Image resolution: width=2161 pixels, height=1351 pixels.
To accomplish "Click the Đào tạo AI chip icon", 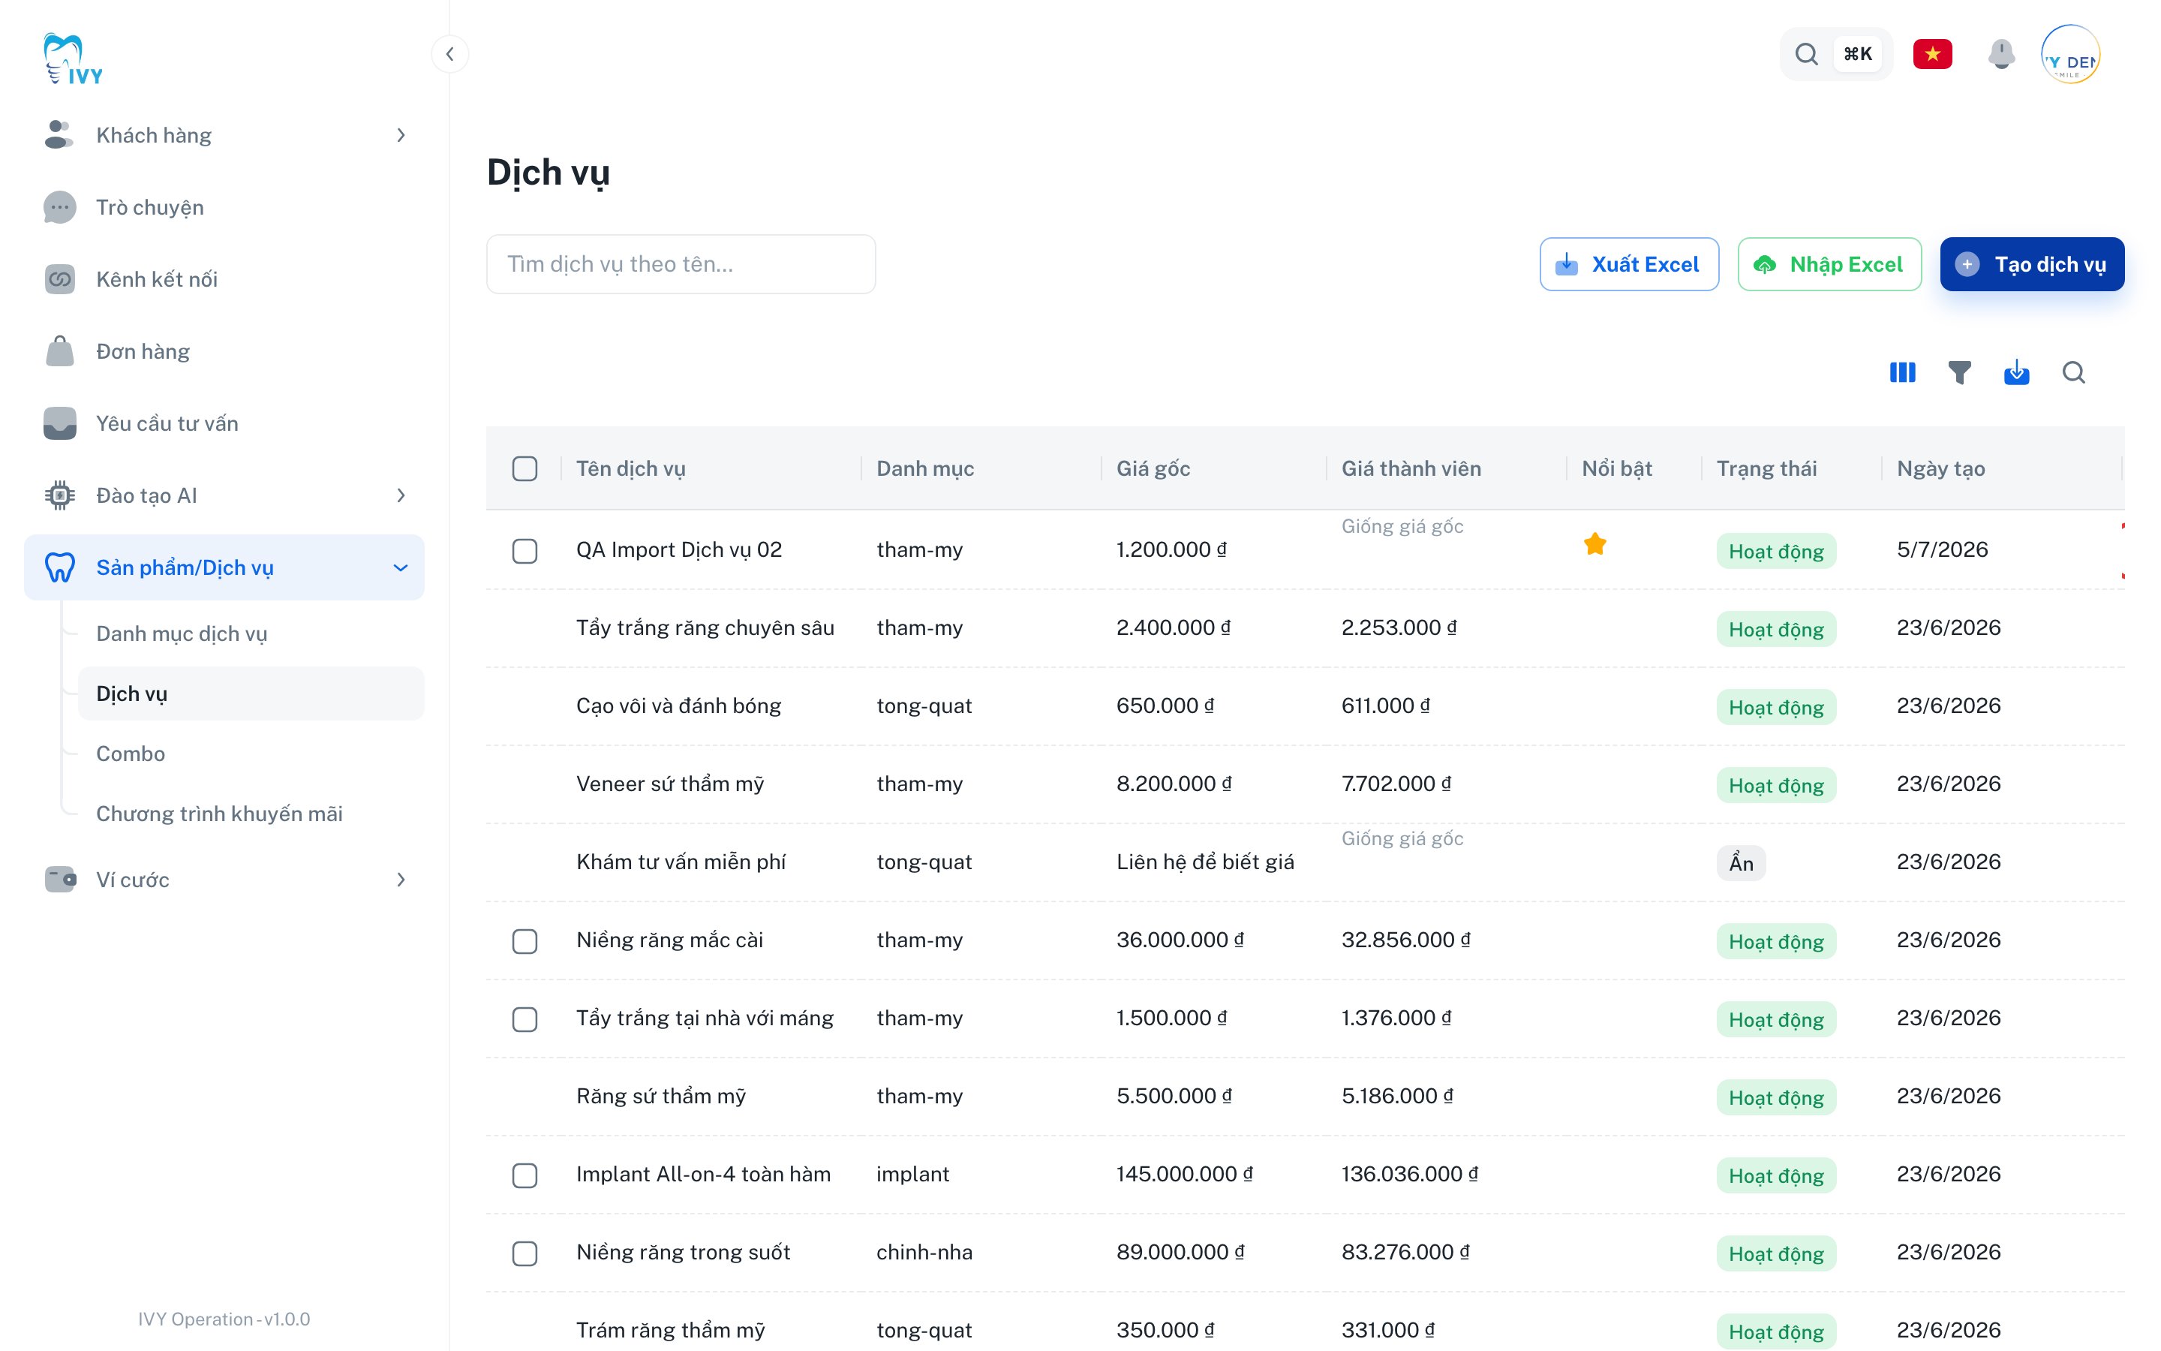I will [x=59, y=495].
